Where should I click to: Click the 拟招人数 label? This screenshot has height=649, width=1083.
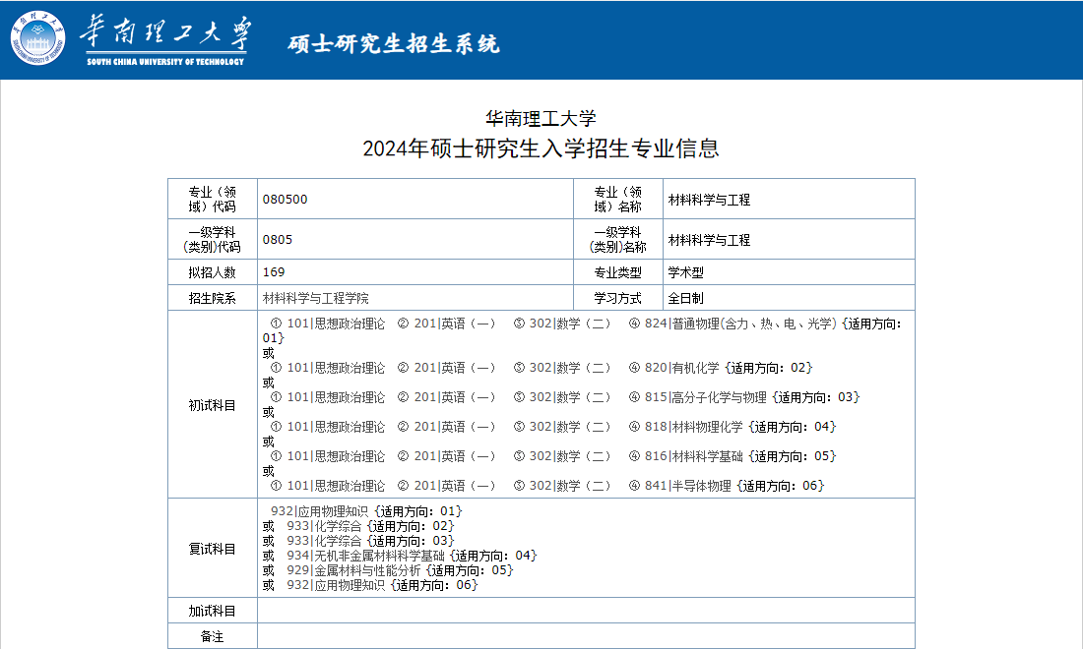[212, 272]
